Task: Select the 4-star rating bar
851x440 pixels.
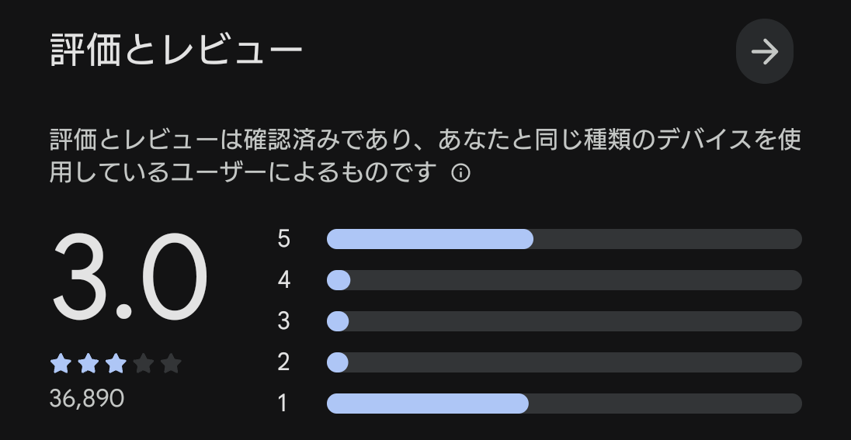Action: [x=564, y=280]
